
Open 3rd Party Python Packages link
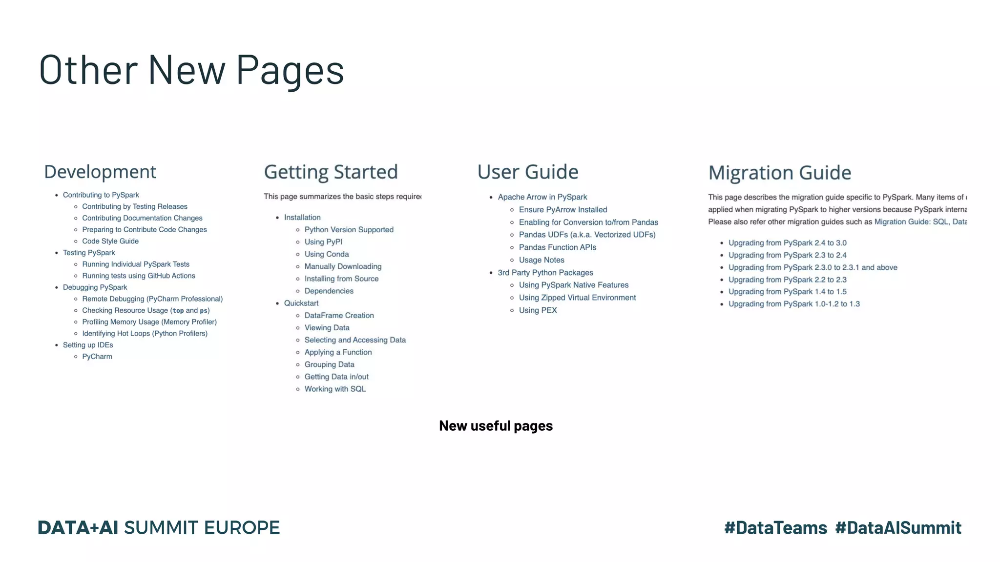pos(545,273)
